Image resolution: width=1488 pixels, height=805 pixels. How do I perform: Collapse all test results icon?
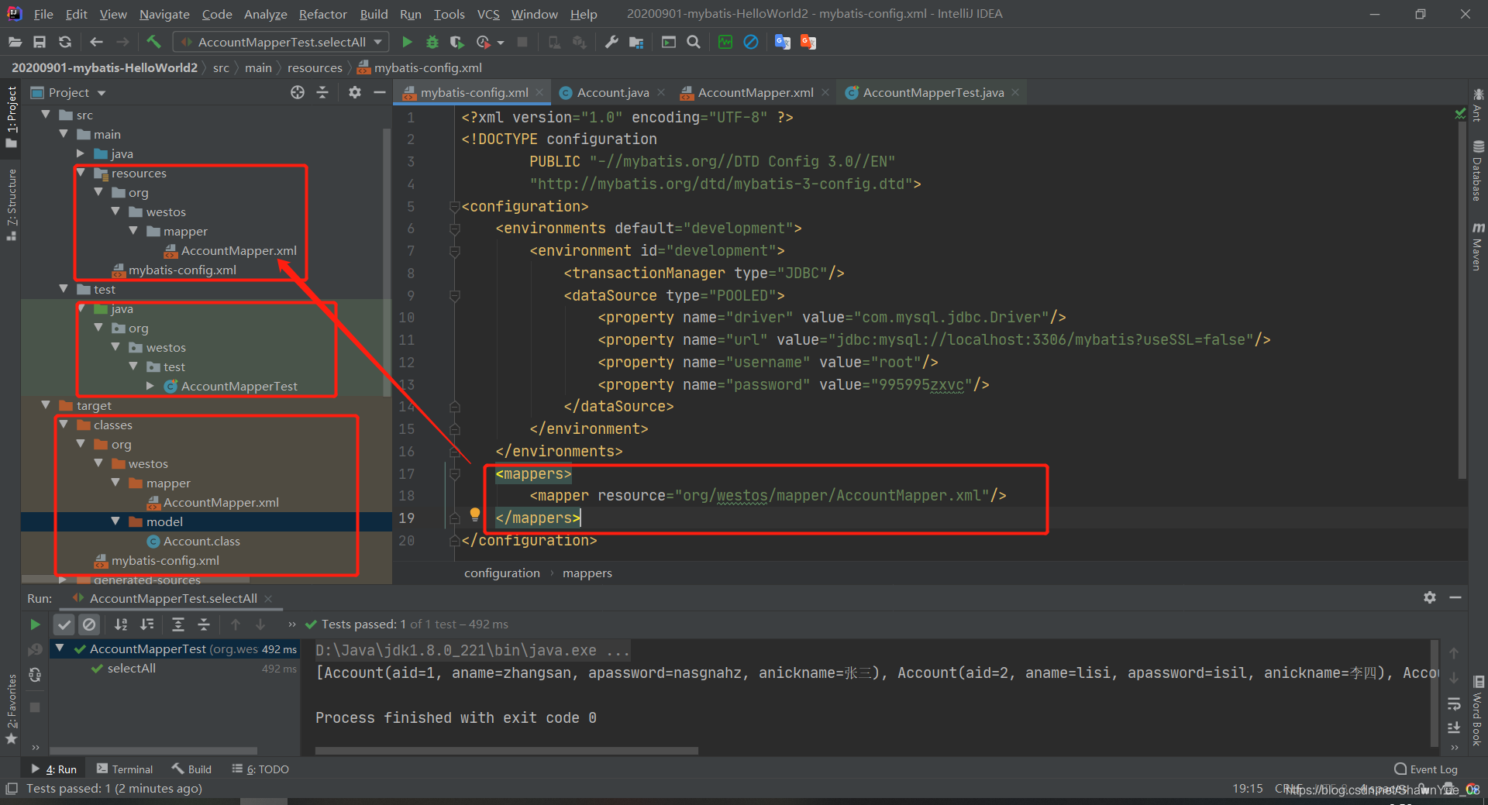click(204, 624)
